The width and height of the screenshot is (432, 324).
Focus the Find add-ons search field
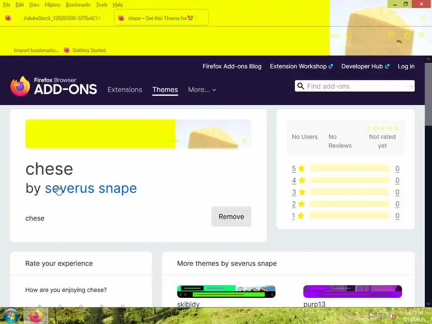point(354,86)
